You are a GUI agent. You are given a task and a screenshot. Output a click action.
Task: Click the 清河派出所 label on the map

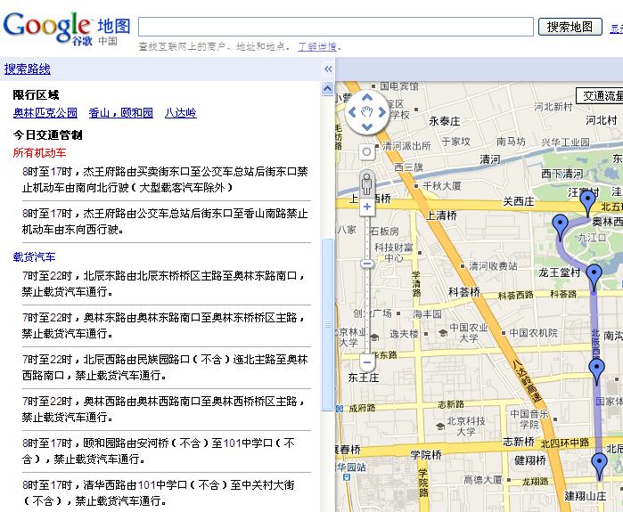[x=406, y=146]
